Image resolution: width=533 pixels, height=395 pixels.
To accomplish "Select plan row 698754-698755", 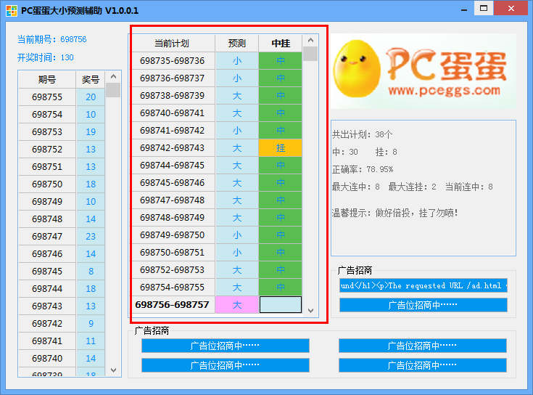I will (217, 287).
